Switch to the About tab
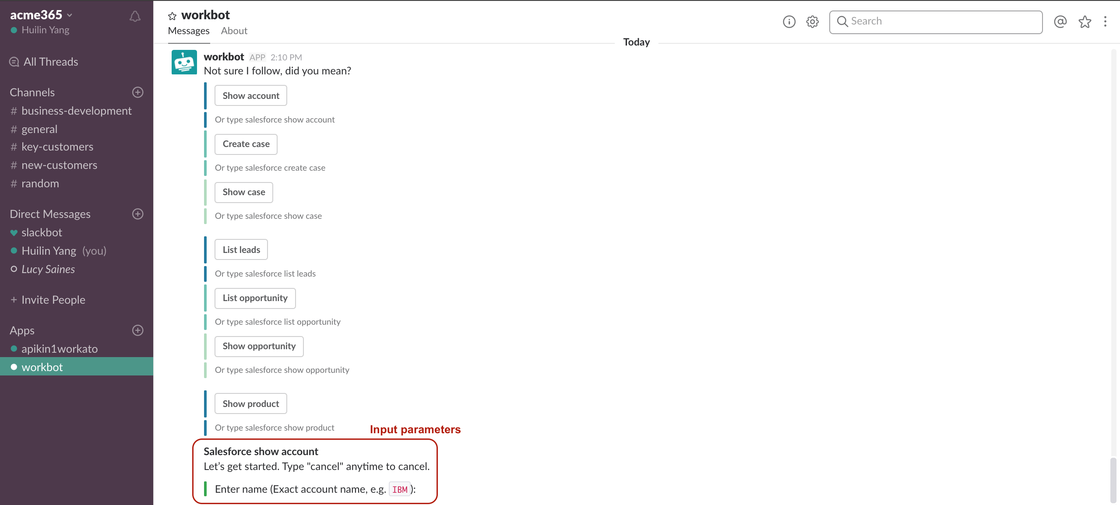The image size is (1120, 505). click(x=234, y=31)
